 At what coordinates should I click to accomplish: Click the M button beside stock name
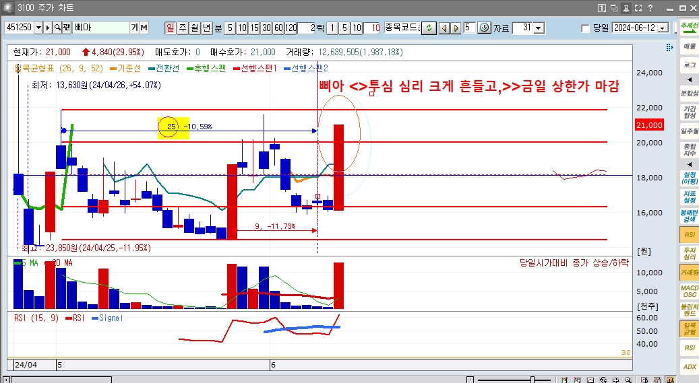144,28
